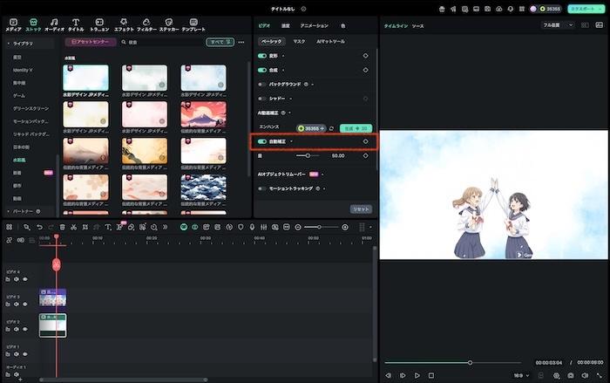Select the フィルター (Filters) tab
The width and height of the screenshot is (610, 383).
point(146,25)
